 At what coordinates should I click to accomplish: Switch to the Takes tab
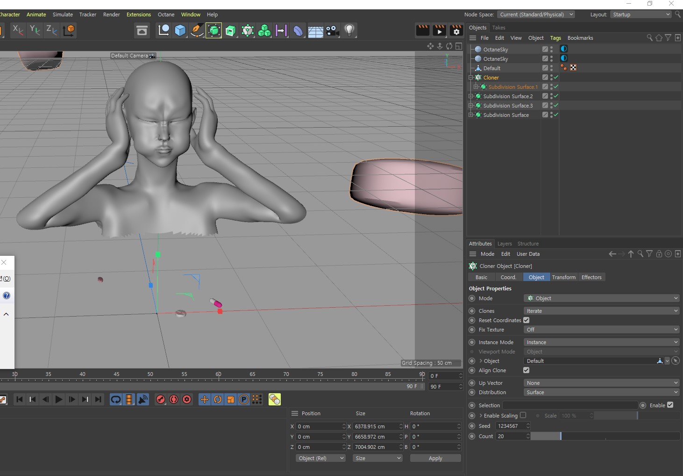[498, 28]
